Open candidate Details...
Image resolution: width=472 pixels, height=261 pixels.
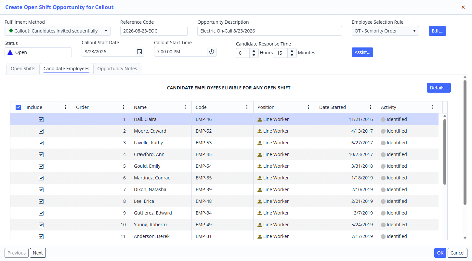coord(439,88)
